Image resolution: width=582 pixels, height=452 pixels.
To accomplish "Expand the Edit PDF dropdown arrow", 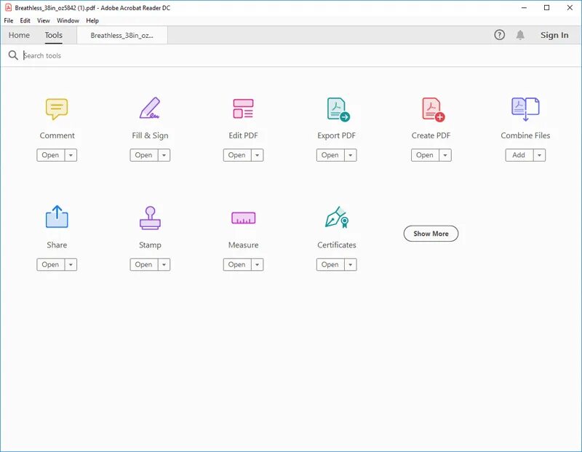I will tap(258, 155).
